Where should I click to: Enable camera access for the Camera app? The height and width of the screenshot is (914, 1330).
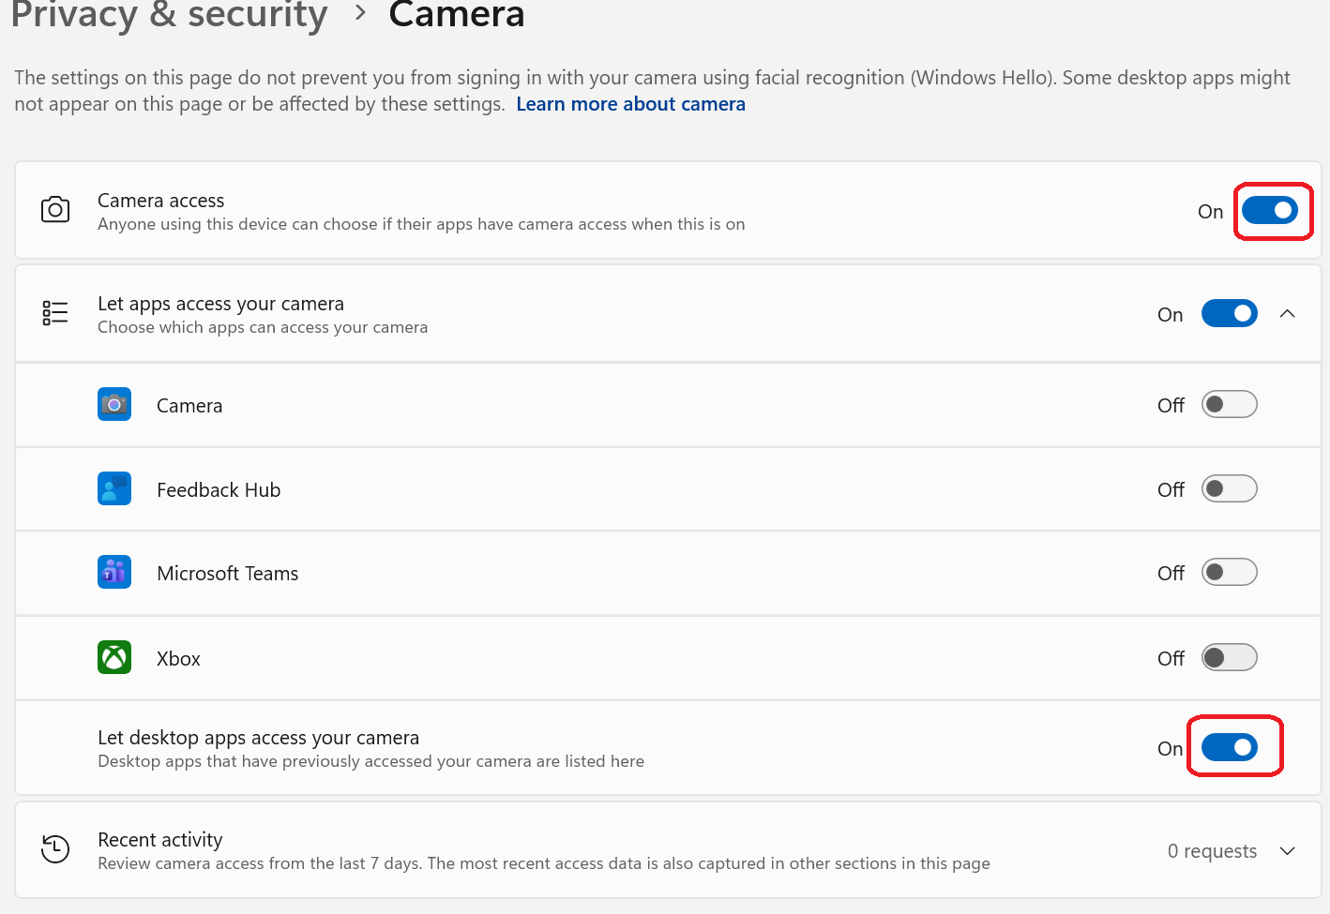(x=1229, y=405)
